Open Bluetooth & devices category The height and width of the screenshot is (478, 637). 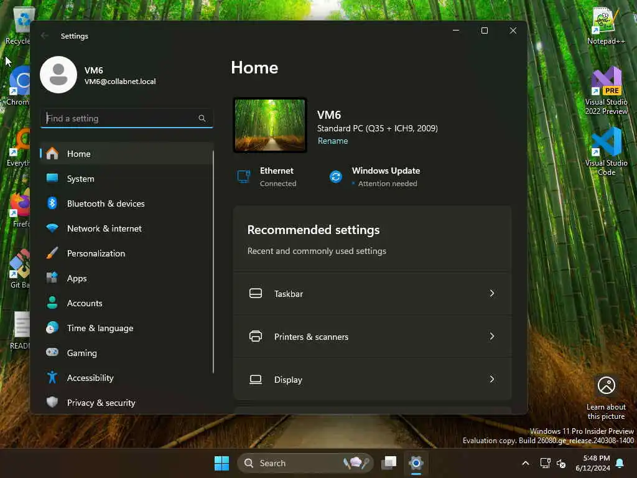pyautogui.click(x=126, y=204)
